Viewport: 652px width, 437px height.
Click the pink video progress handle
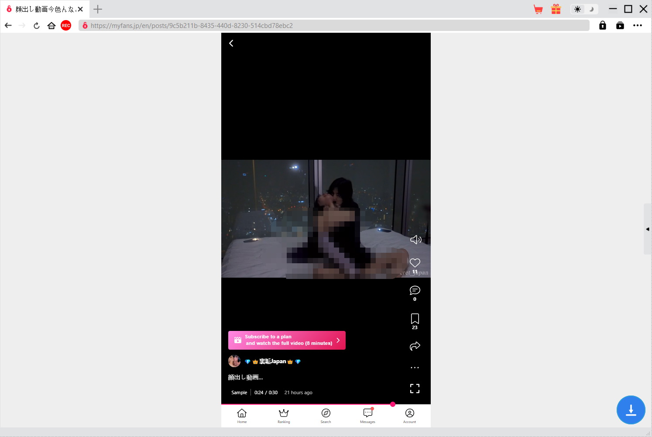(x=393, y=404)
